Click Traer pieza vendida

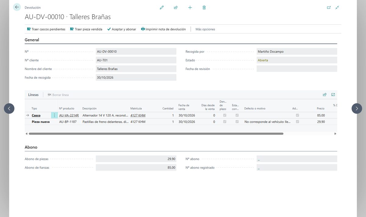(x=86, y=29)
